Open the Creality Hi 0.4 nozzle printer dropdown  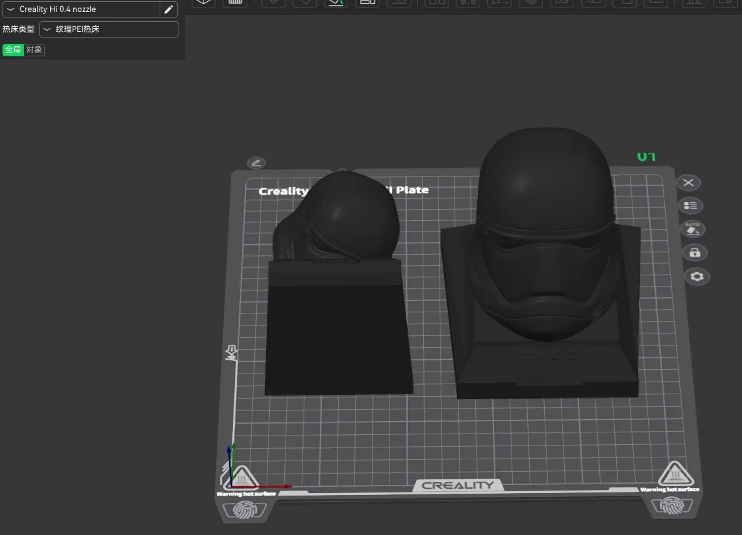(81, 9)
